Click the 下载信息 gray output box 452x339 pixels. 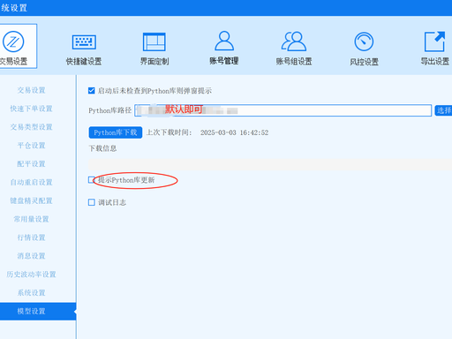(270, 164)
